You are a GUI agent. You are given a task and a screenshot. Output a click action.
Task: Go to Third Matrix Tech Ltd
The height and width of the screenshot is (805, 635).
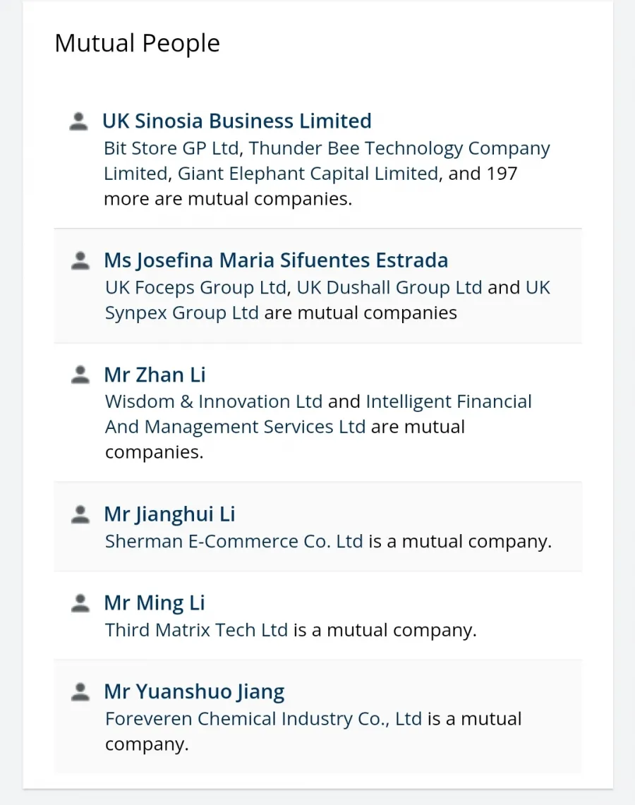tap(197, 630)
